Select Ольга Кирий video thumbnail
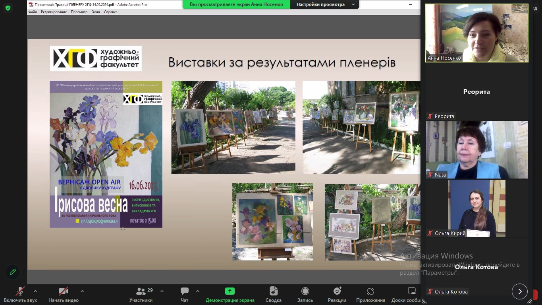The width and height of the screenshot is (542, 305). click(476, 208)
